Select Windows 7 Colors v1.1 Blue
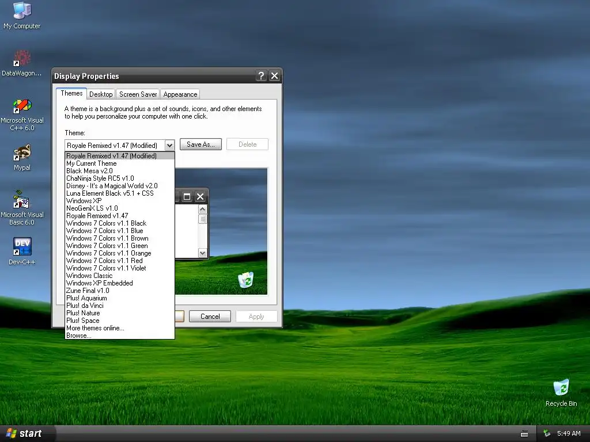This screenshot has width=590, height=442. click(x=120, y=231)
